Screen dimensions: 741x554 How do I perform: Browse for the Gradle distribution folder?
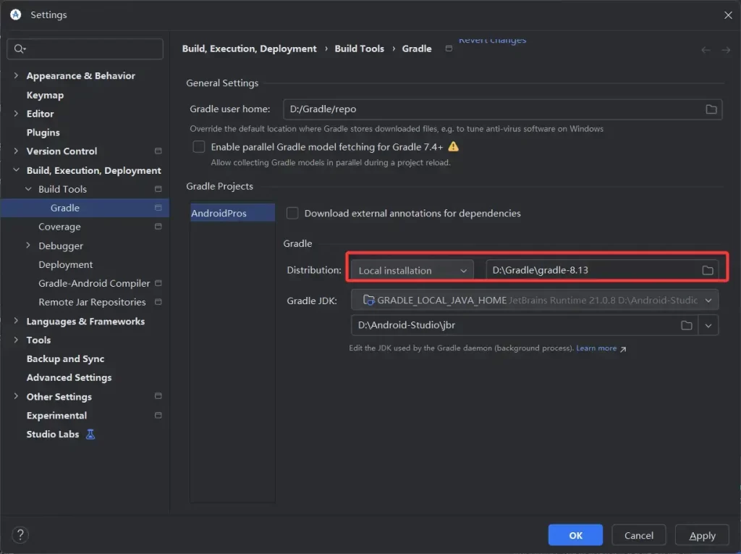coord(707,270)
